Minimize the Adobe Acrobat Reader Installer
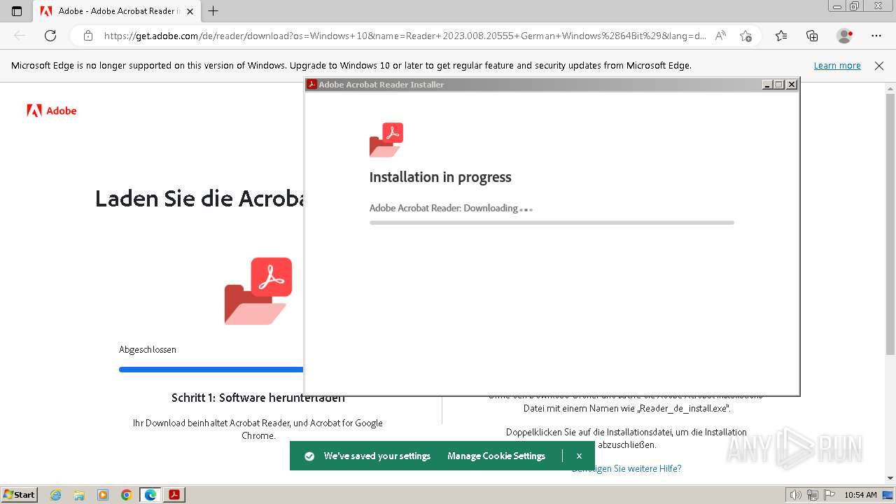Viewport: 896px width, 504px height. [767, 85]
